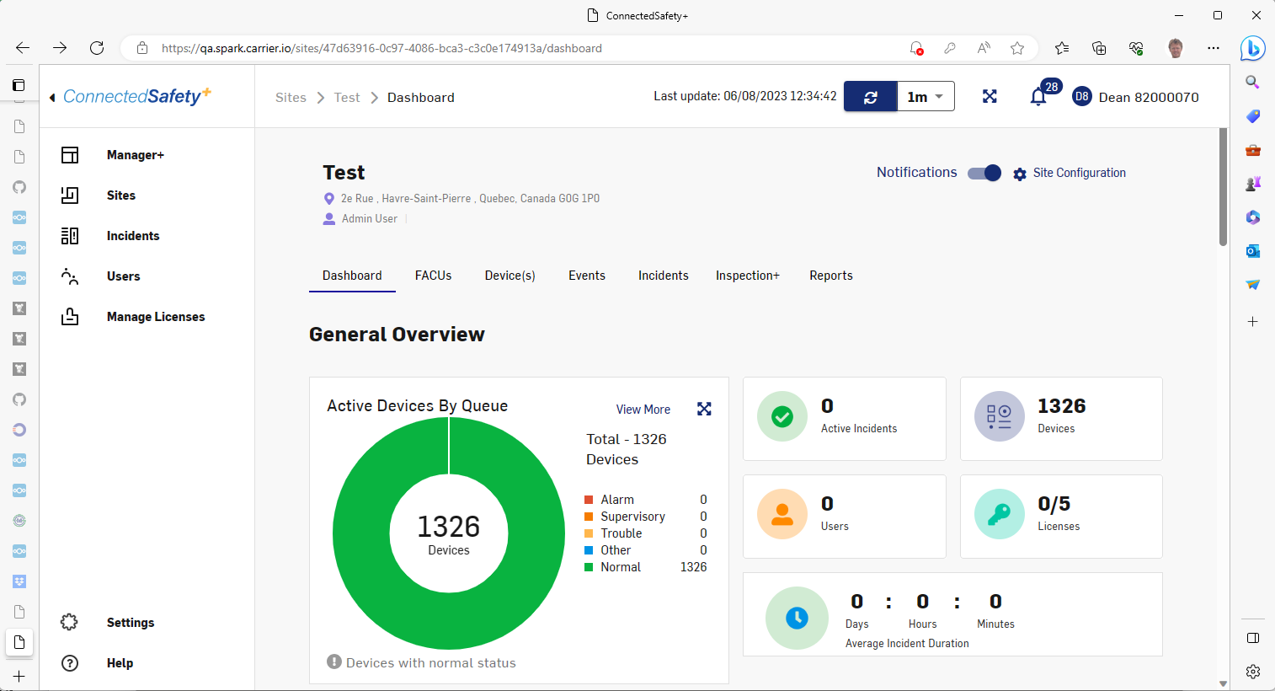Open Site Configuration link
This screenshot has height=691, width=1275.
[x=1080, y=173]
